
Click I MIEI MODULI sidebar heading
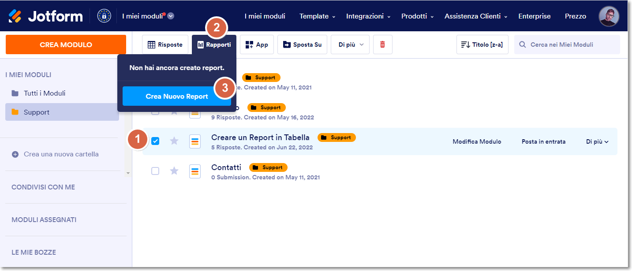[28, 75]
